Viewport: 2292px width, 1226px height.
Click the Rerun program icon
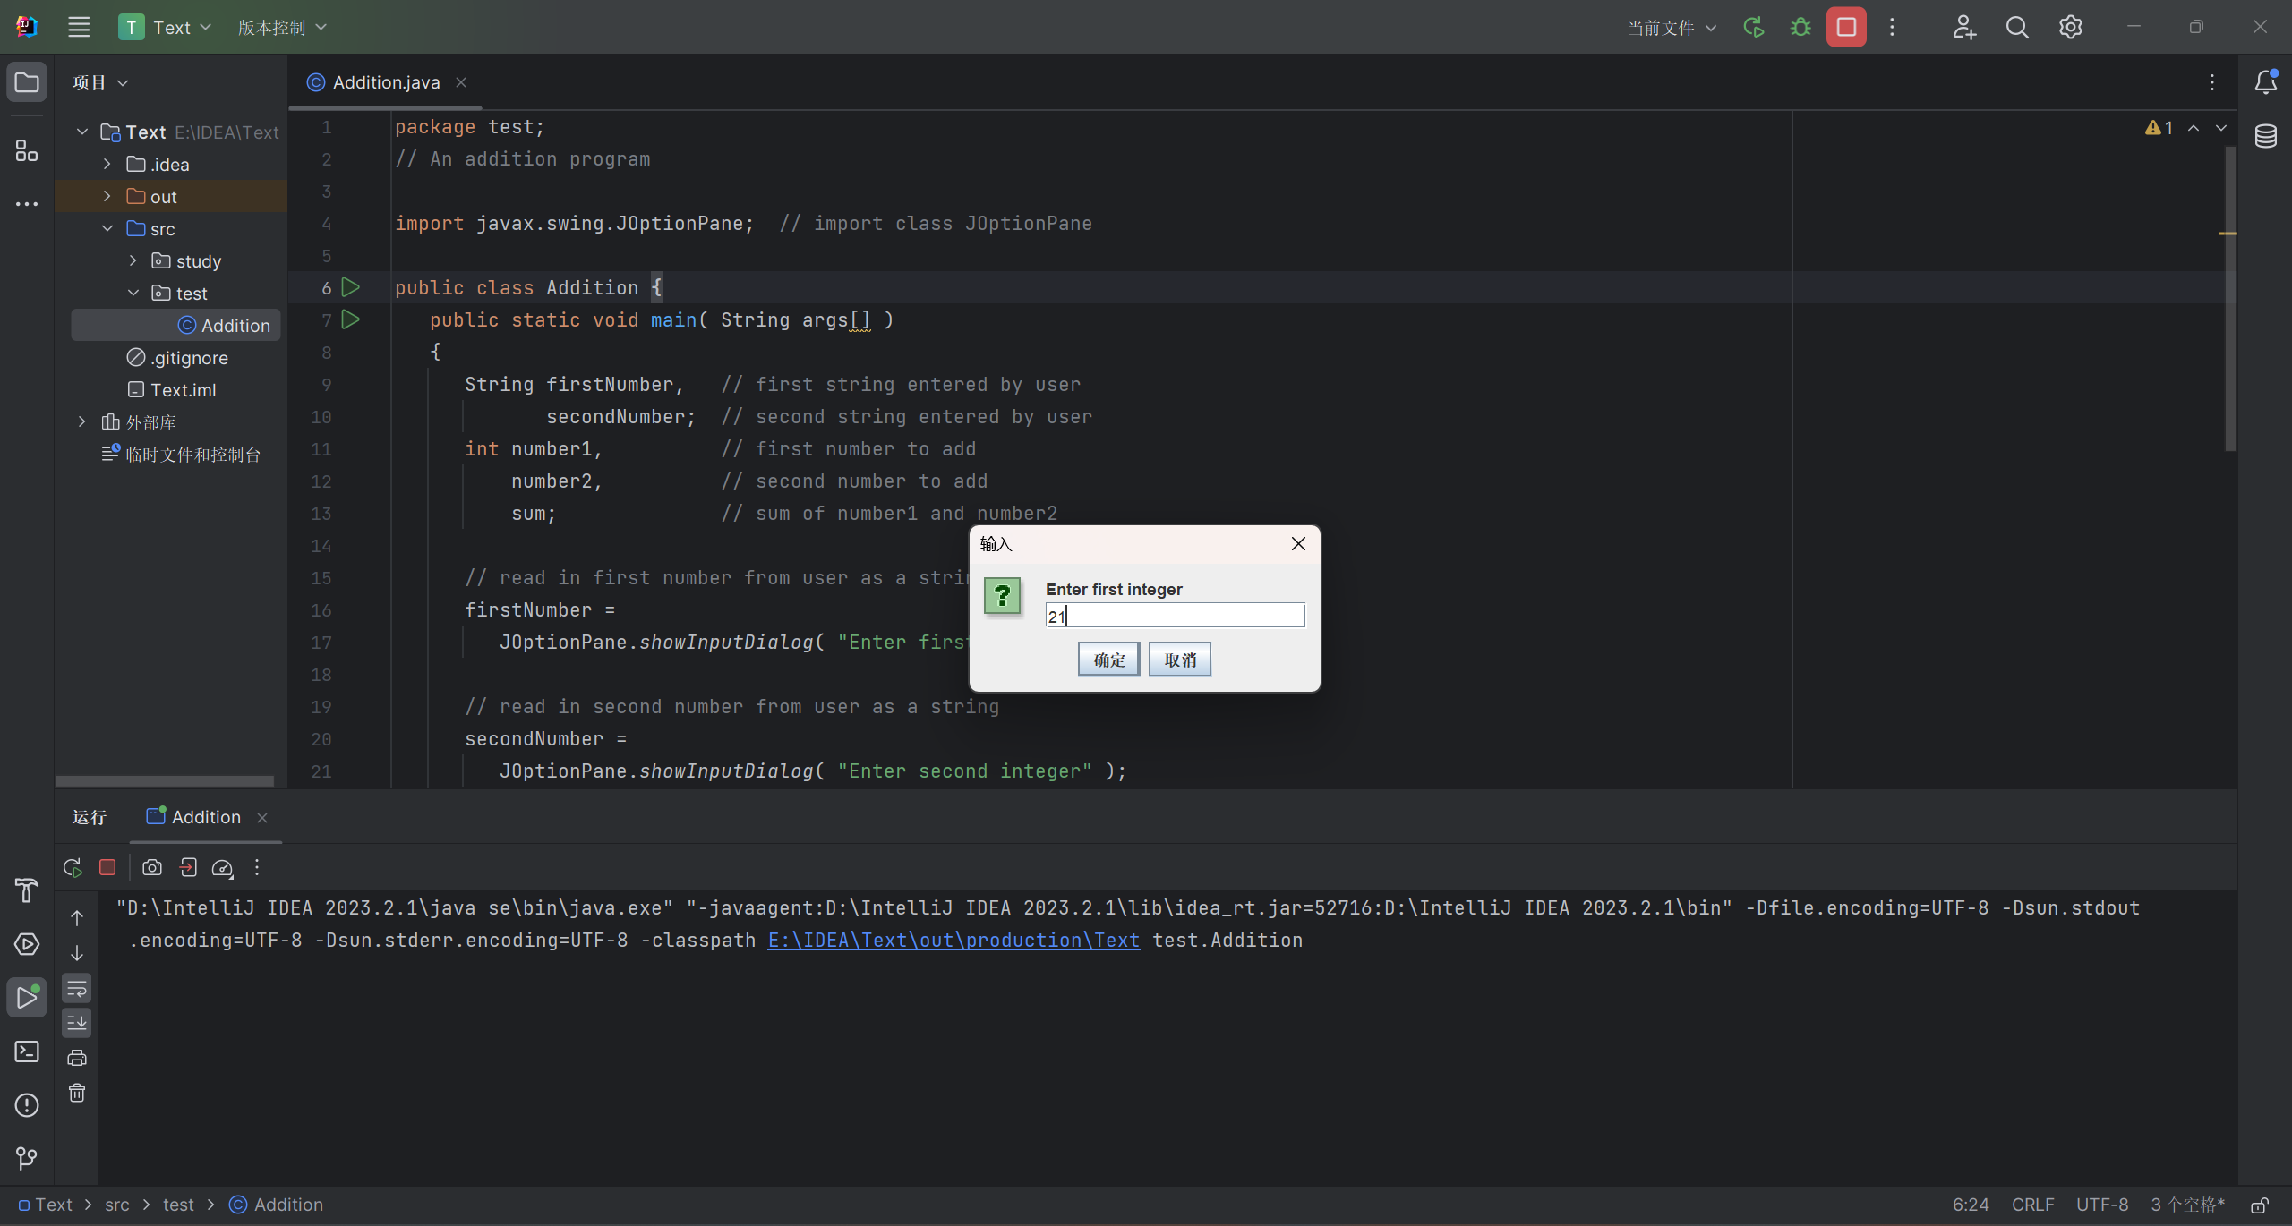click(72, 867)
